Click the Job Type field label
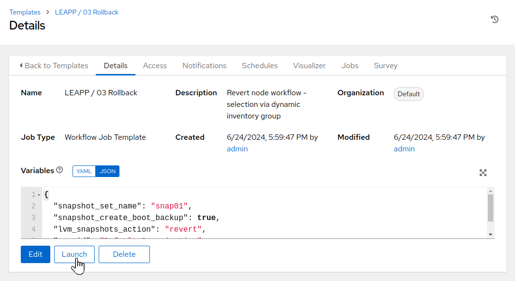515x281 pixels. (x=38, y=137)
